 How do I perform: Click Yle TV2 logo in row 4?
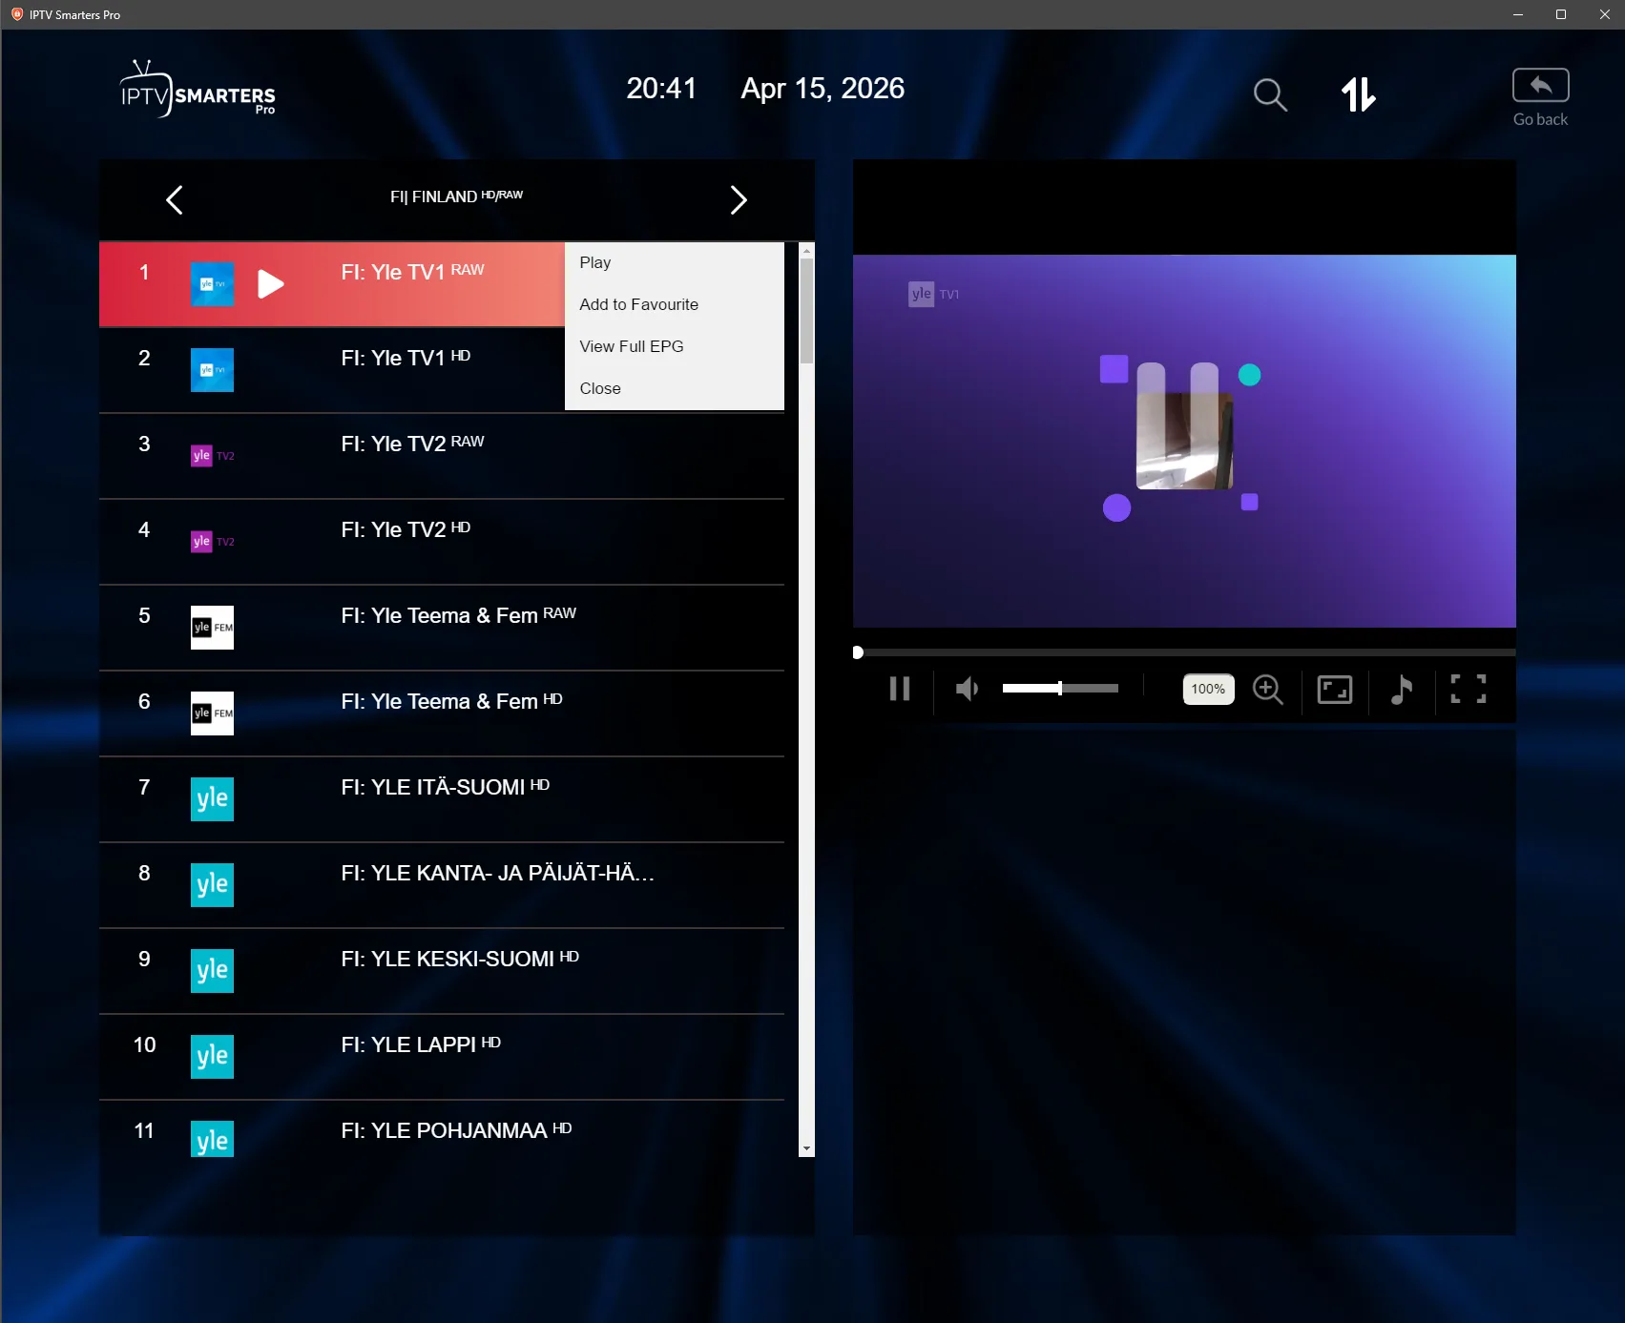[x=212, y=542]
